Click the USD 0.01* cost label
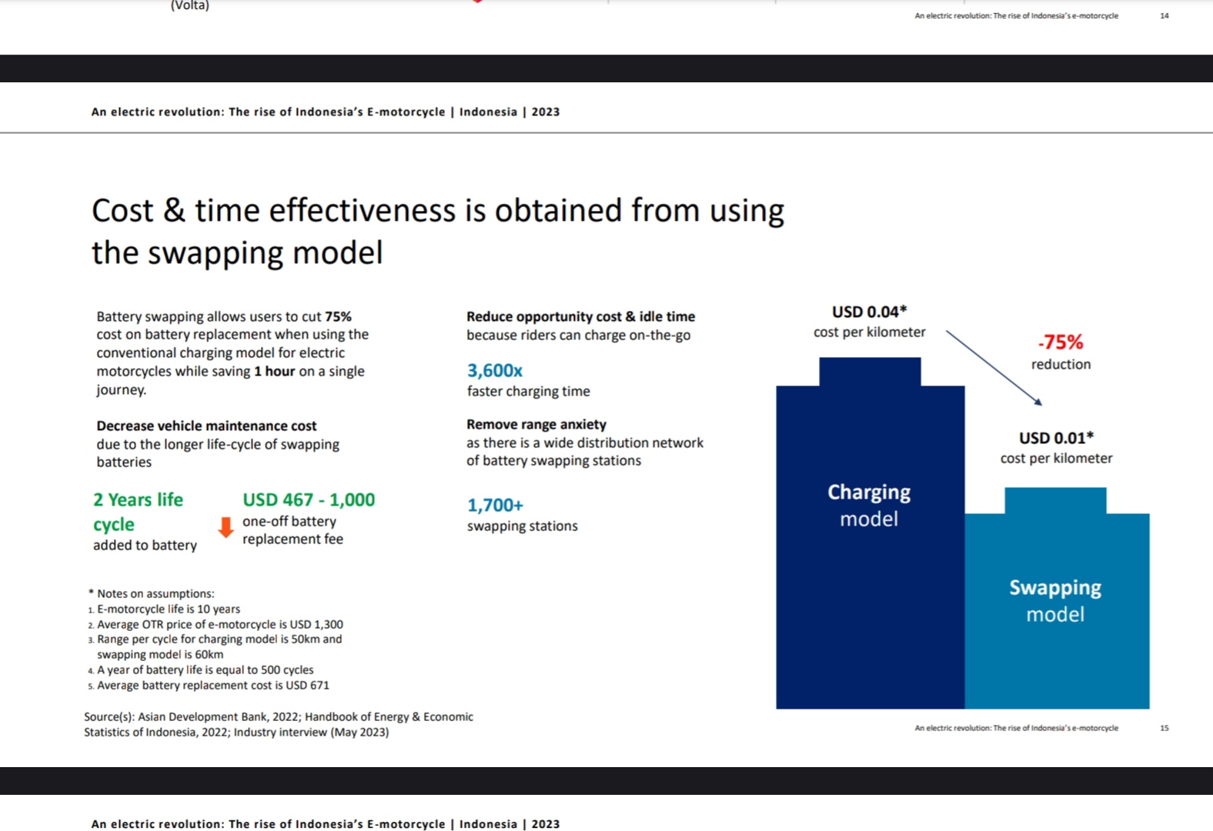1213x831 pixels. 1056,438
